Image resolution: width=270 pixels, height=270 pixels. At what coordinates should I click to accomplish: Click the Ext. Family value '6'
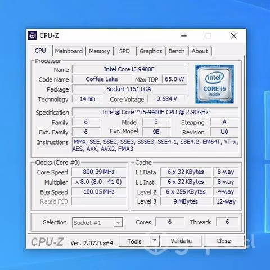[x=86, y=132]
